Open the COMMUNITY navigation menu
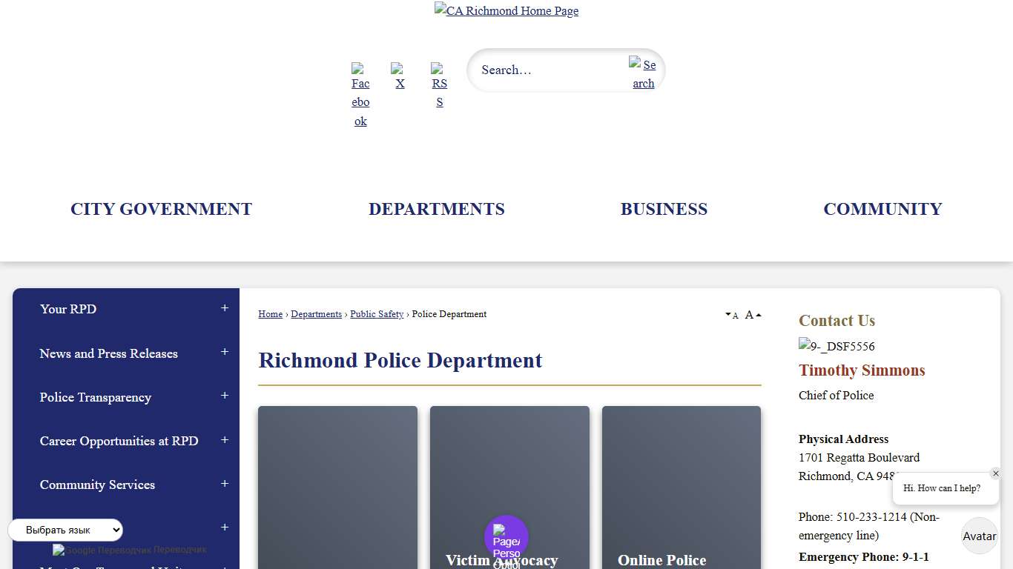The width and height of the screenshot is (1013, 569). 882,209
